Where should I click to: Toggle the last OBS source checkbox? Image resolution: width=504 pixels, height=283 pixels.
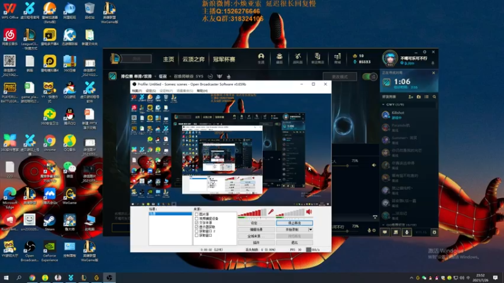click(x=197, y=235)
